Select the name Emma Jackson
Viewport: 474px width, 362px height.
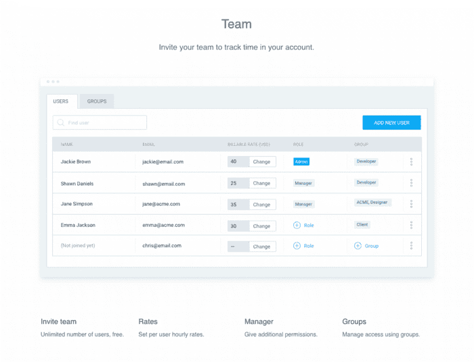pos(78,225)
